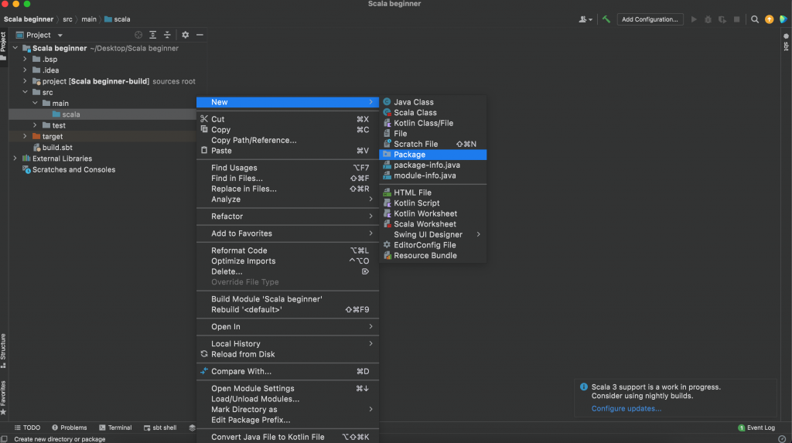Select Scratches and Consoles node
The image size is (792, 443).
69,170
